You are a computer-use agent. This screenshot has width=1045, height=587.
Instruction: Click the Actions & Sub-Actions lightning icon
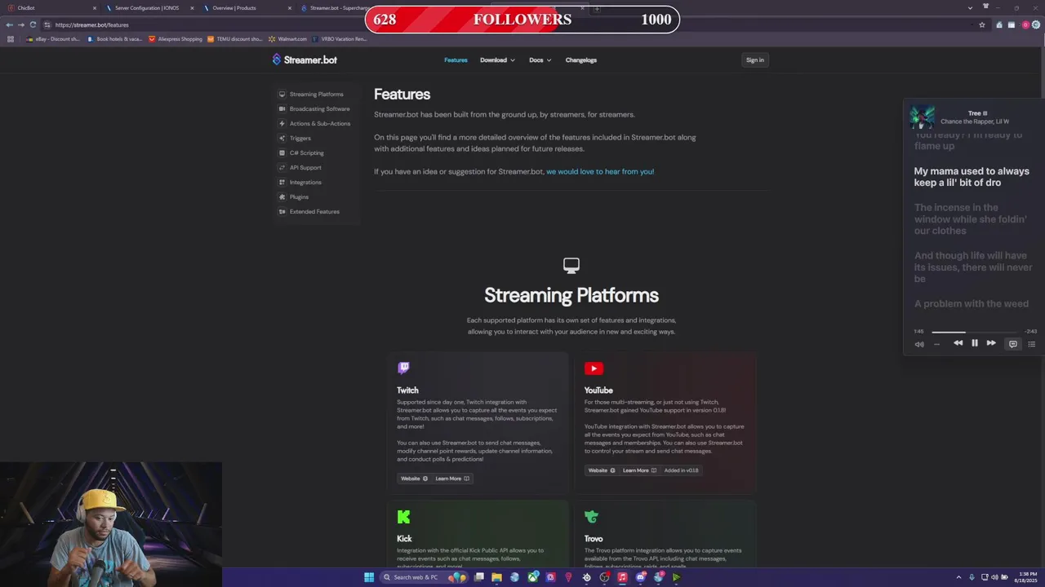[x=282, y=123]
